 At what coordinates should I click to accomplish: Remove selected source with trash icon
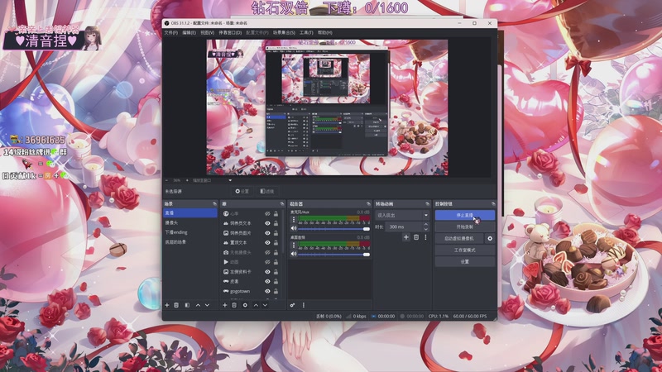[x=234, y=305]
